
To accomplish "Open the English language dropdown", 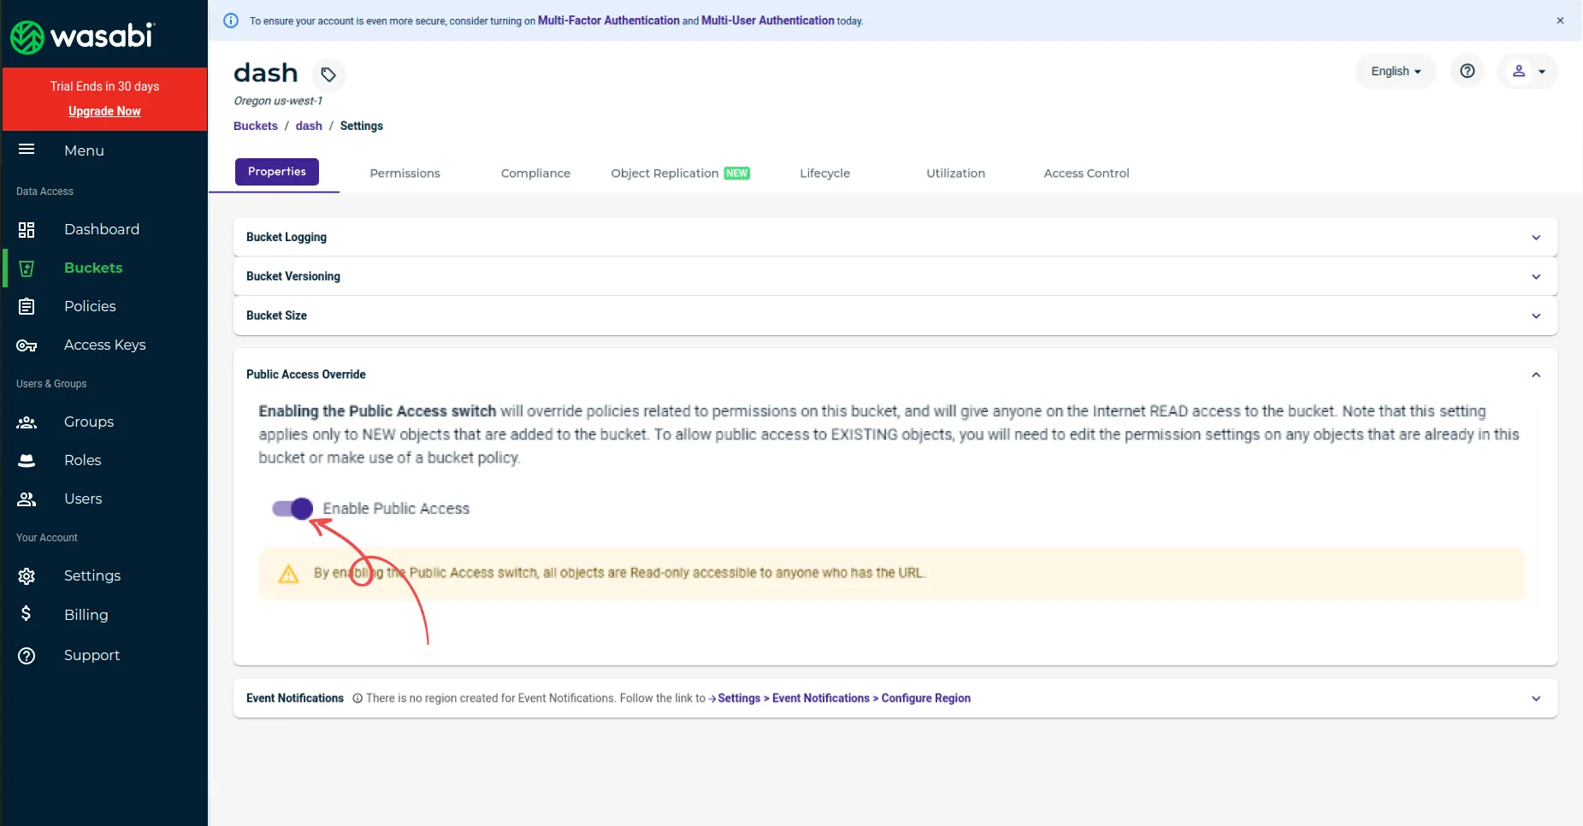I will pyautogui.click(x=1396, y=71).
